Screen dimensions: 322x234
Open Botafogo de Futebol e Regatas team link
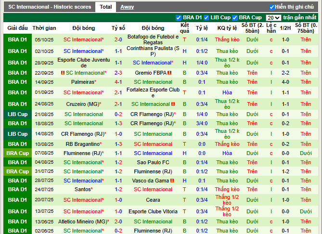pyautogui.click(x=153, y=39)
